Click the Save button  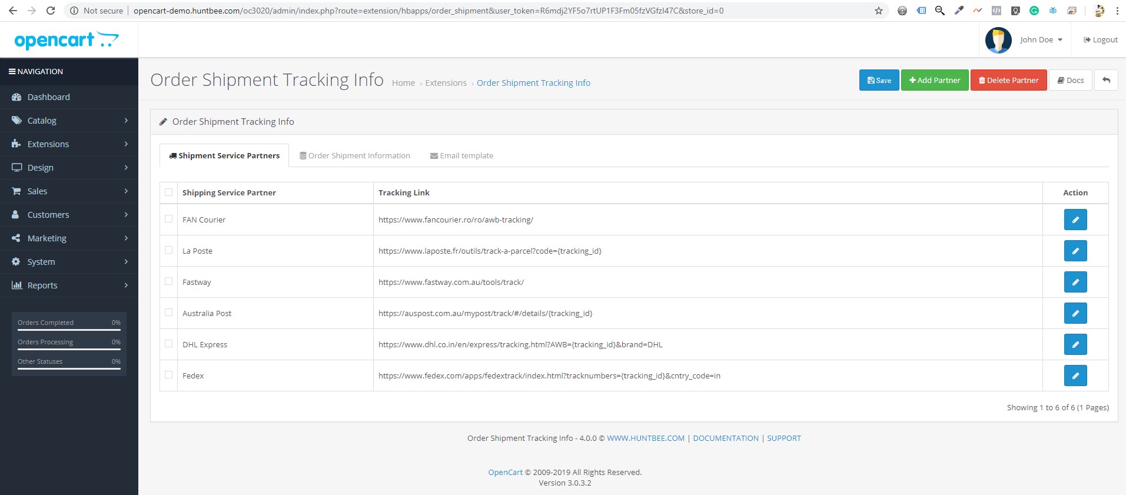[x=879, y=80]
